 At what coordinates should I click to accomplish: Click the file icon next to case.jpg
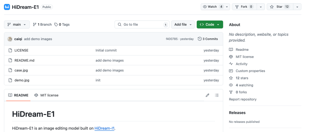(x=10, y=70)
